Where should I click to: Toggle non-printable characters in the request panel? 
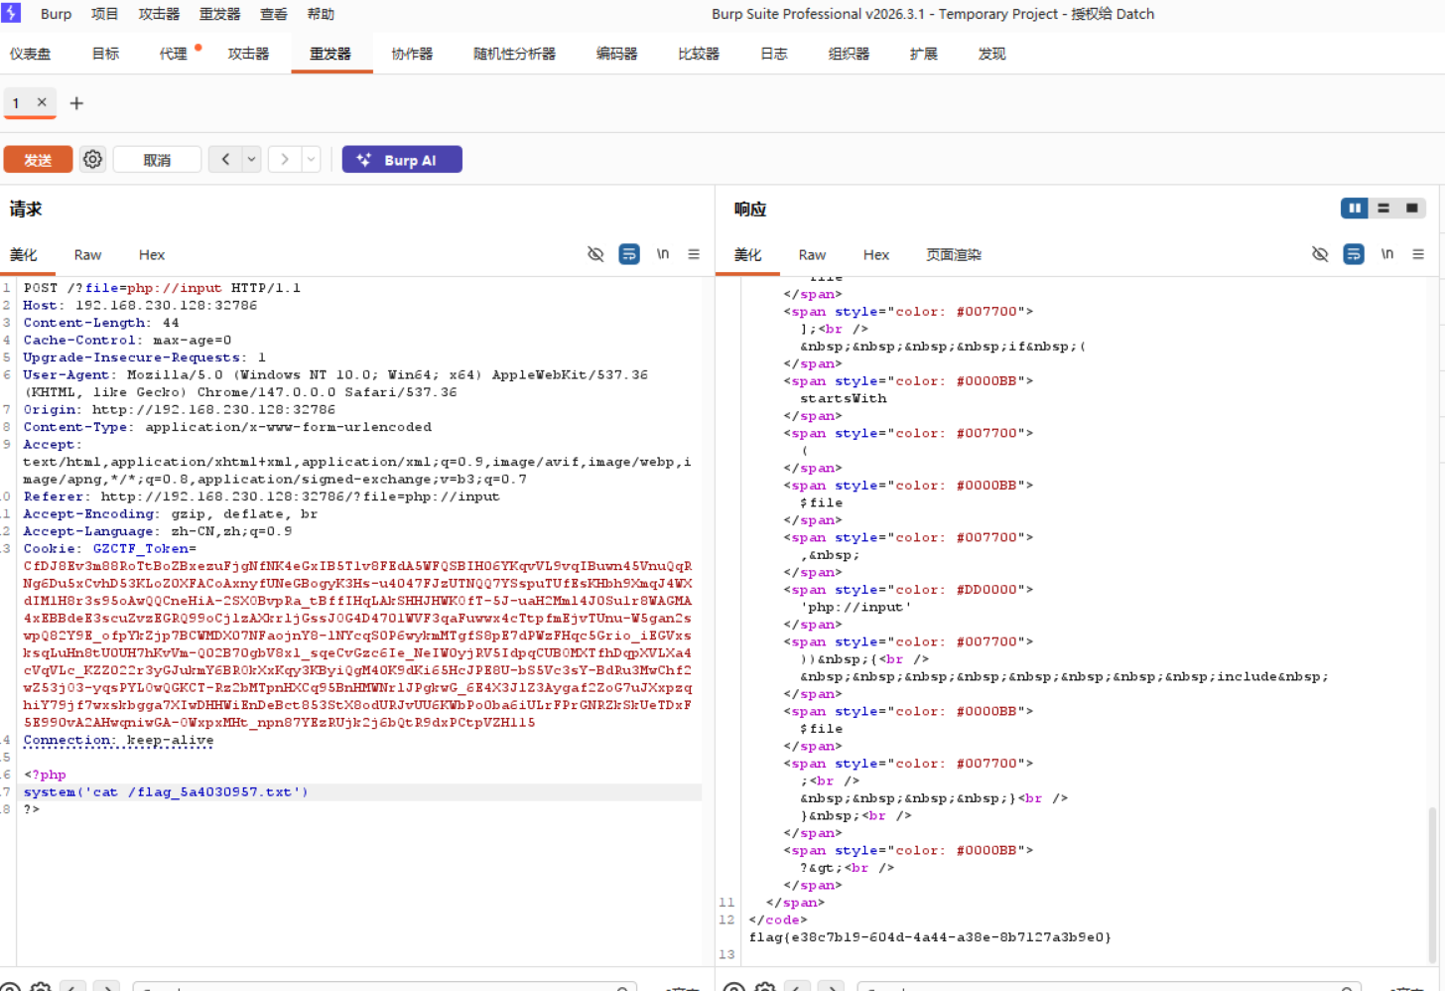595,254
